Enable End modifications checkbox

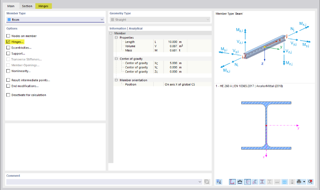[x=8, y=86]
